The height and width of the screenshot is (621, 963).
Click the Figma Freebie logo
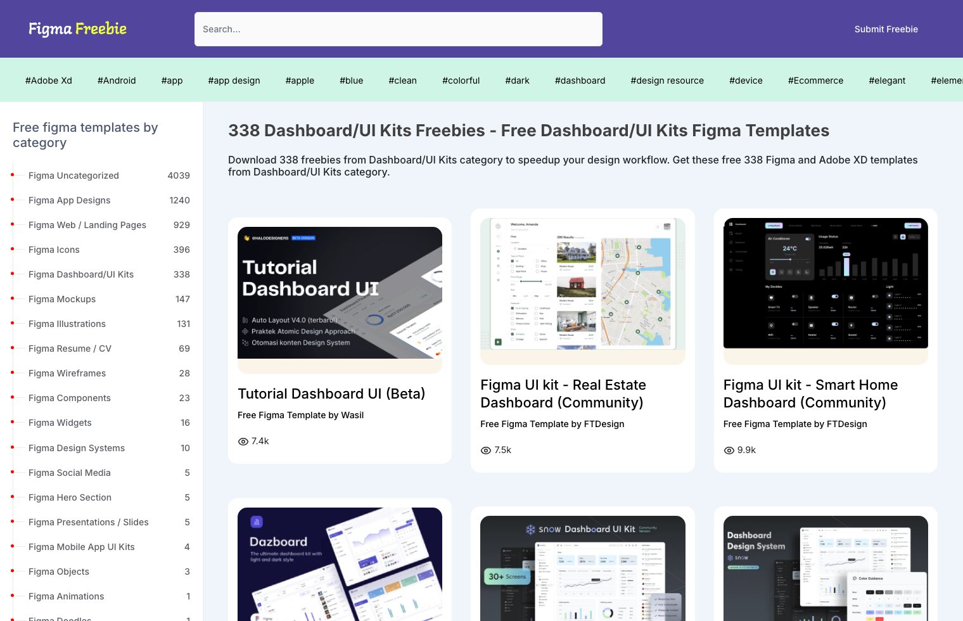(x=77, y=29)
